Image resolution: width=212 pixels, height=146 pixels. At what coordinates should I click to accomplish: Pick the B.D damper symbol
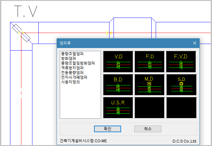(118, 85)
